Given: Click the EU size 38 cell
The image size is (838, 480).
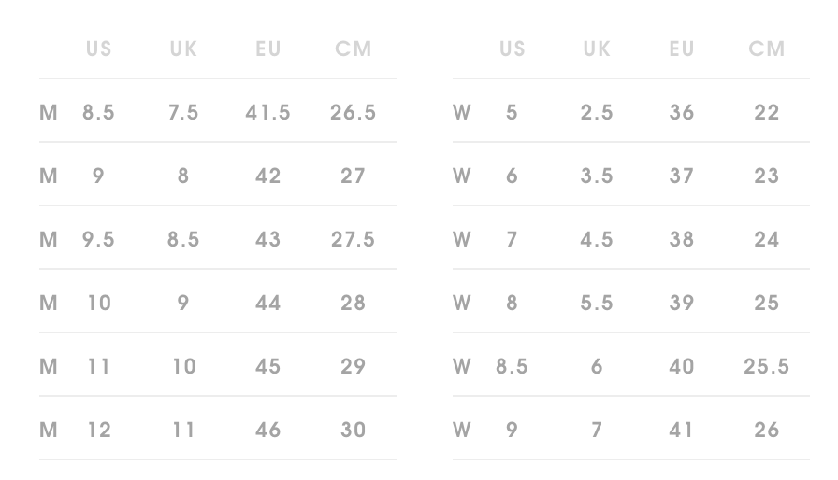Looking at the screenshot, I should click(x=682, y=239).
